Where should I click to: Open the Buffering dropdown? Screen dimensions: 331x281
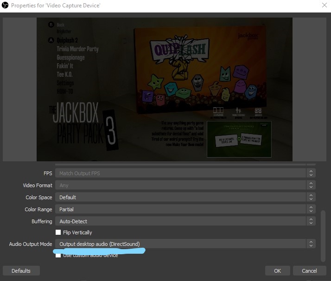point(185,221)
